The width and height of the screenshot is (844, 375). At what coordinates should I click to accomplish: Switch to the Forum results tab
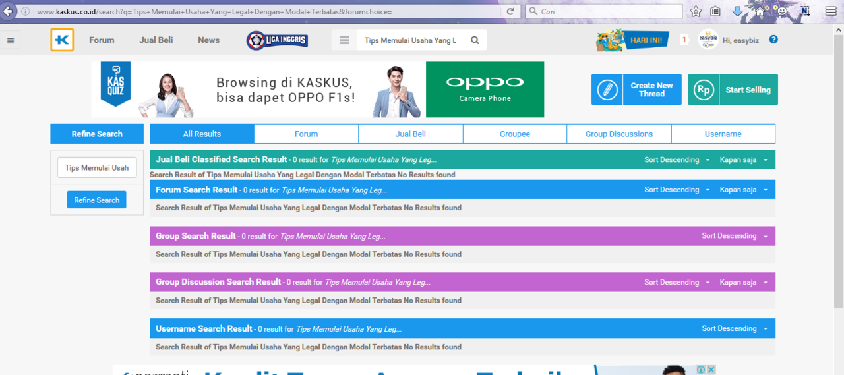pos(306,134)
